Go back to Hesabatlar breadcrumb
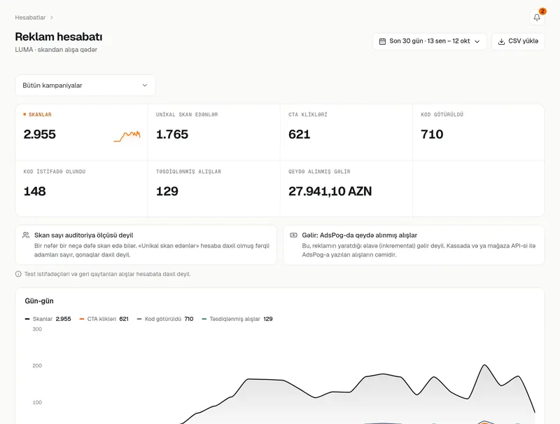560x424 pixels. point(30,18)
